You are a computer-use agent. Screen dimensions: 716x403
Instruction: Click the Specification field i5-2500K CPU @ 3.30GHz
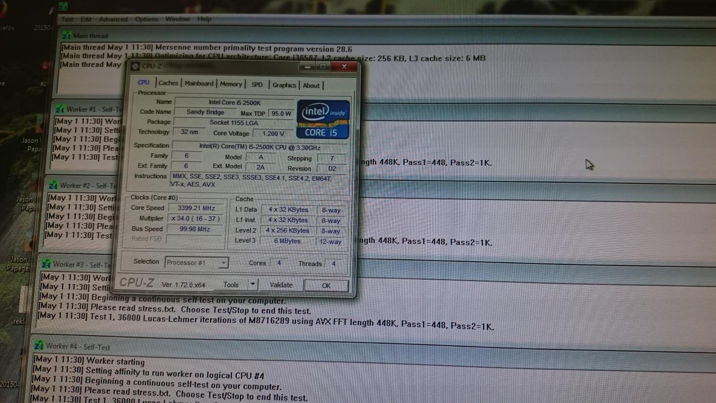tap(260, 147)
